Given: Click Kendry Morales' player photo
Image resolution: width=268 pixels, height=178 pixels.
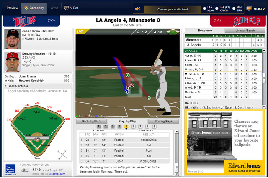Looking at the screenshot, I should [x=13, y=62].
